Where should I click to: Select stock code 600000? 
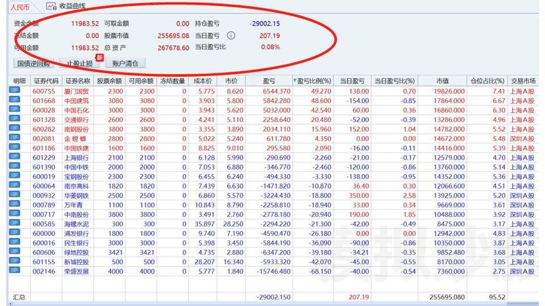pos(44,233)
